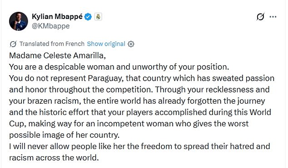Click the line about despicable woman and unworthy
The image size is (288, 168).
[119, 67]
